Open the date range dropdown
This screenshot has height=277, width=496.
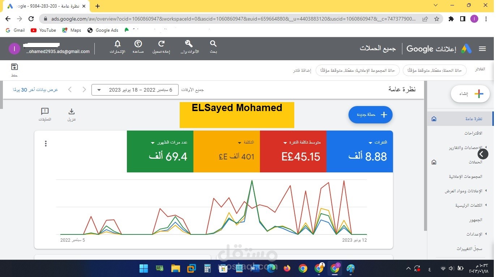click(135, 90)
